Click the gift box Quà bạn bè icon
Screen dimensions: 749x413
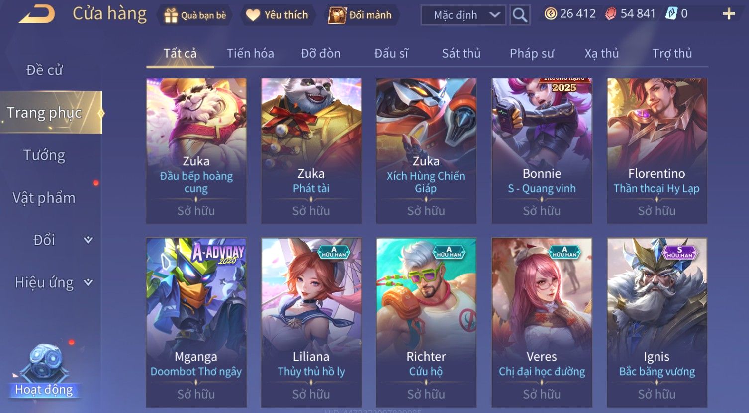click(171, 15)
